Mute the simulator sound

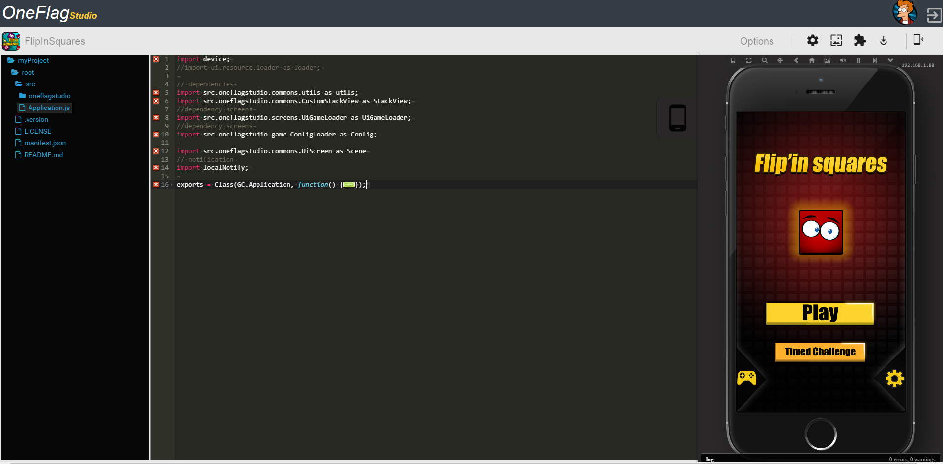pyautogui.click(x=843, y=61)
